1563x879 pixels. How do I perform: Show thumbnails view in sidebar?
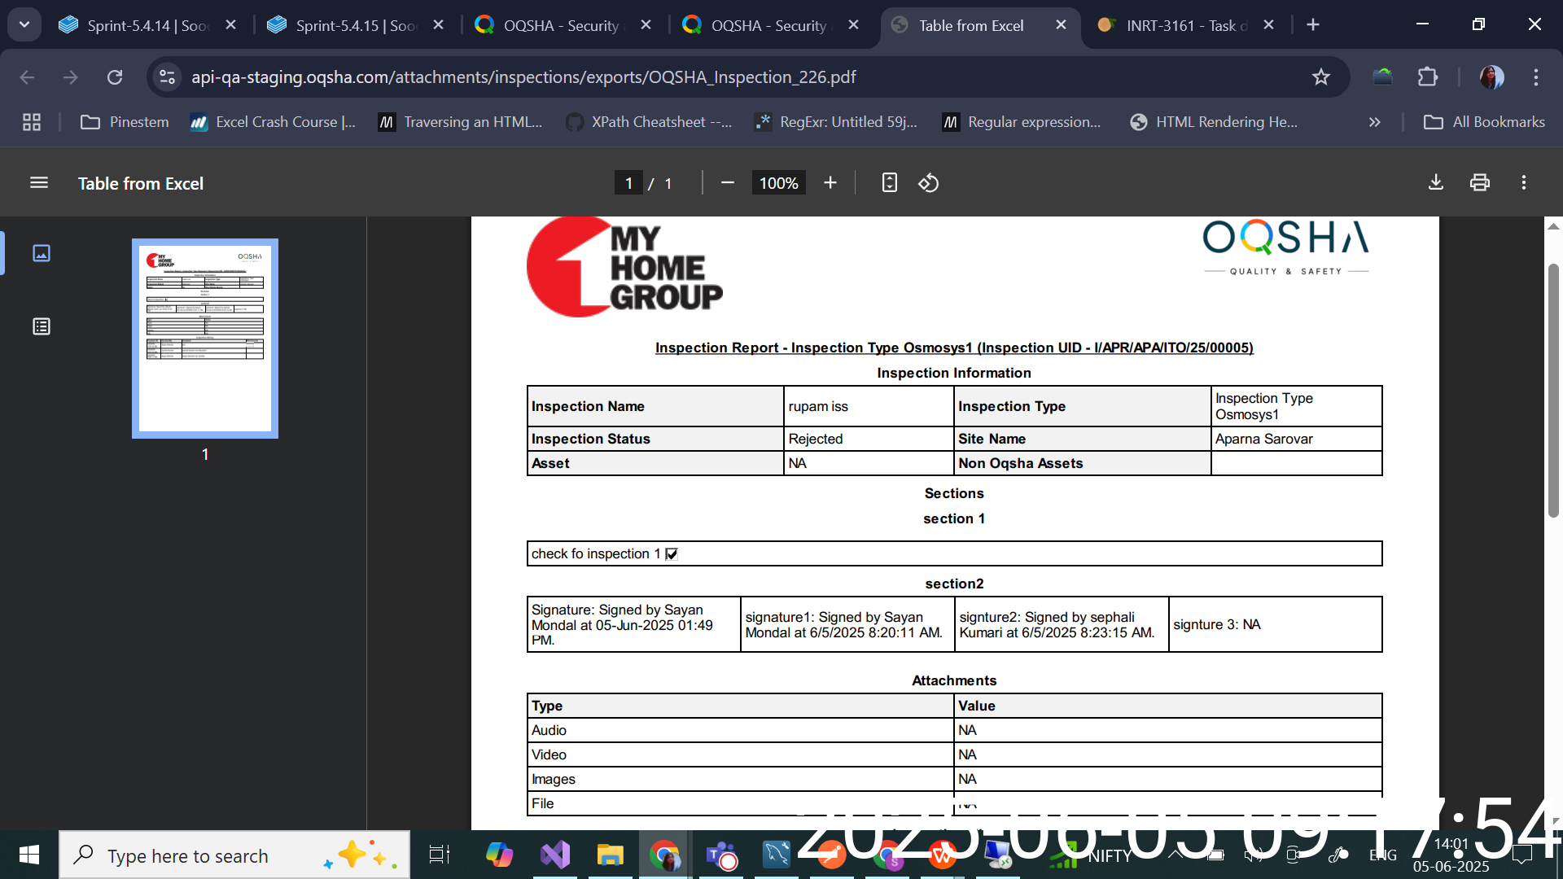point(42,253)
